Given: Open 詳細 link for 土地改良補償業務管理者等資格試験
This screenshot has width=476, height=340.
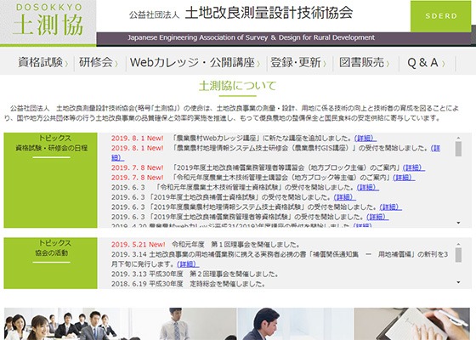Looking at the screenshot, I should (x=377, y=217).
